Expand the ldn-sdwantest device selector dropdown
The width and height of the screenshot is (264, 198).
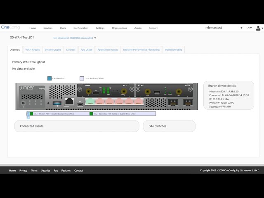95,38
